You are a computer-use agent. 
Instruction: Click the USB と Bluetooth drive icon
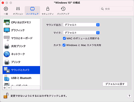click(7, 78)
